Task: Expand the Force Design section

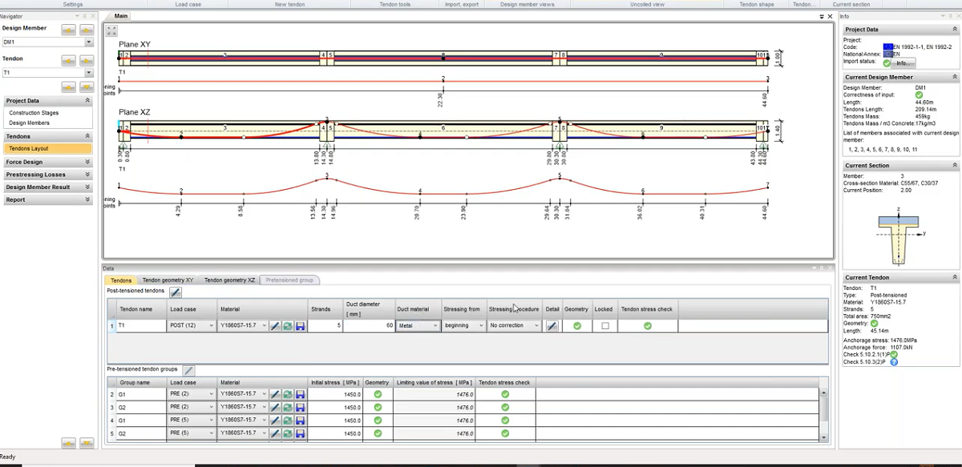Action: click(x=87, y=162)
